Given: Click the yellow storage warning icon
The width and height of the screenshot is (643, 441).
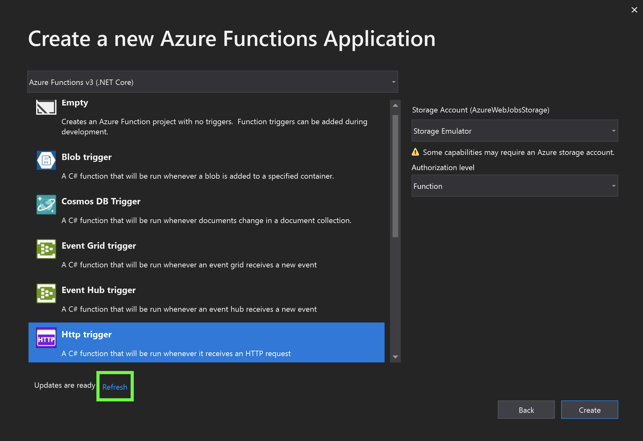Looking at the screenshot, I should pyautogui.click(x=415, y=152).
